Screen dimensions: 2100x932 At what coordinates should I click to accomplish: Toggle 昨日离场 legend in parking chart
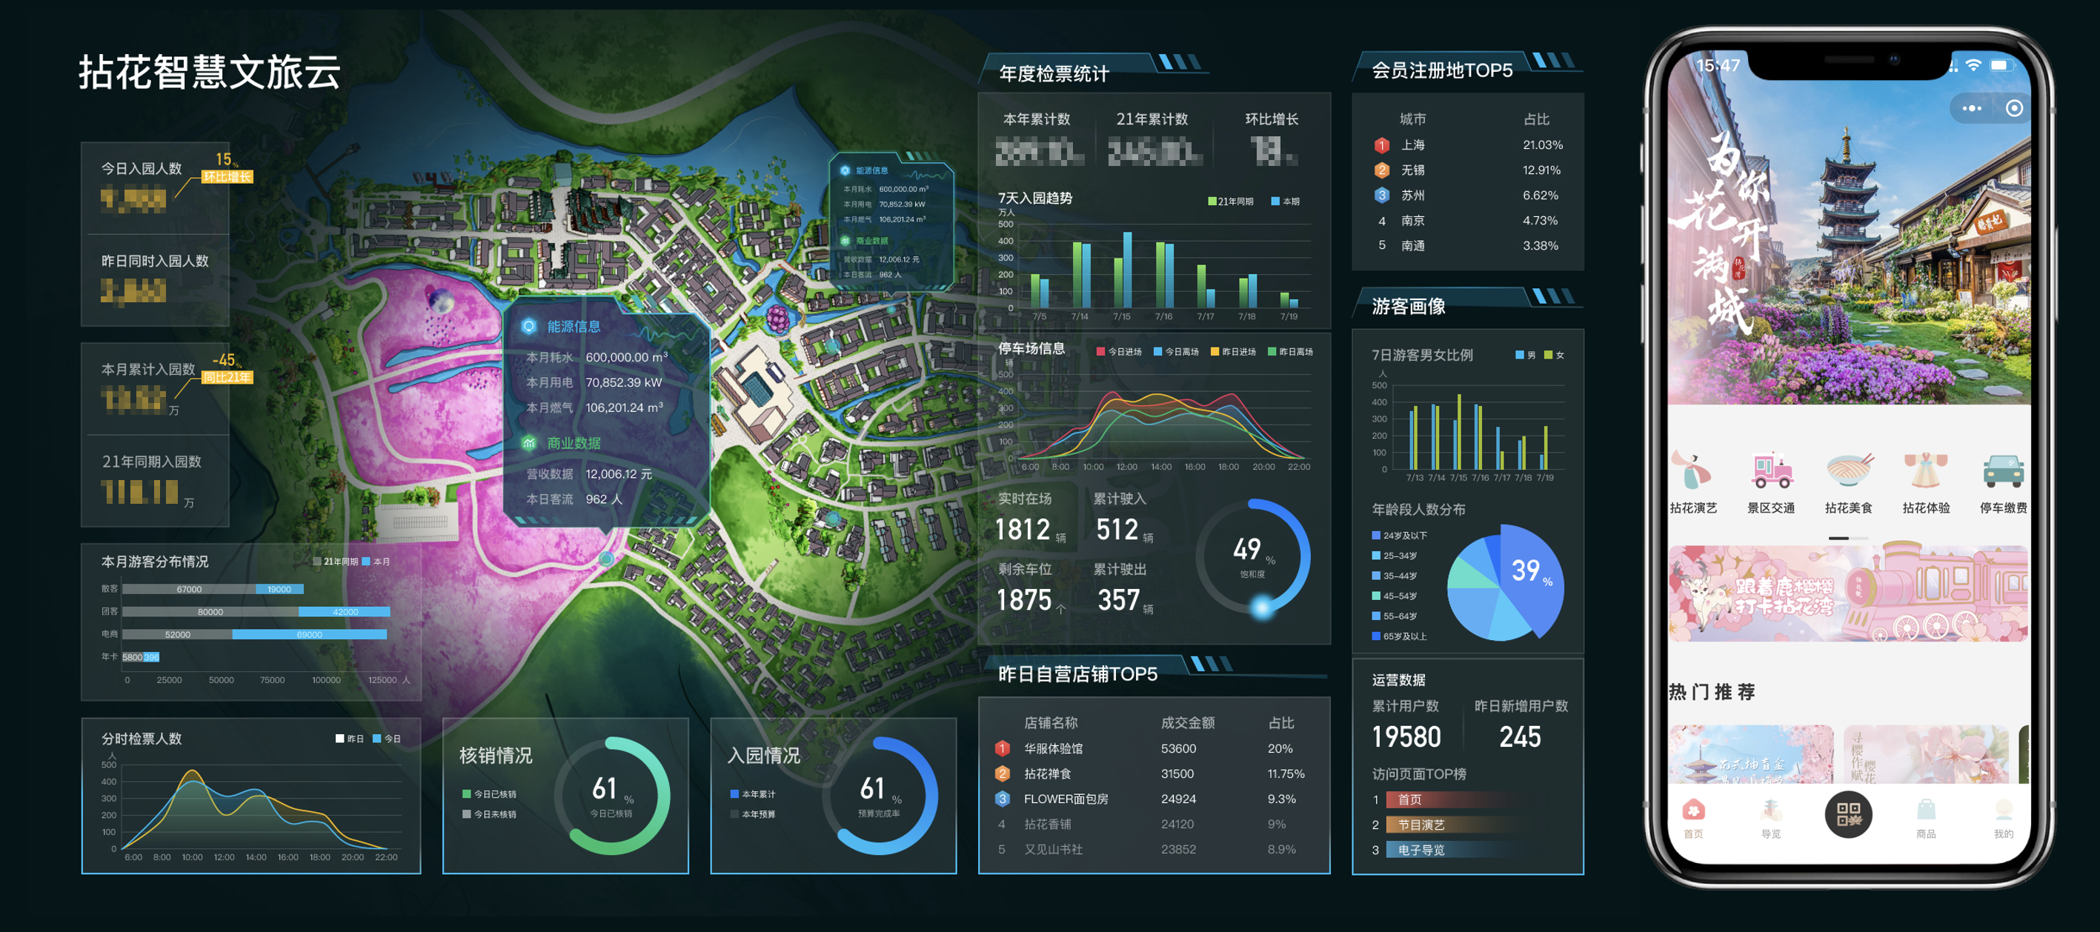(x=1291, y=352)
